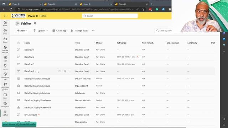Open Dataflow 1

[x=29, y=50]
